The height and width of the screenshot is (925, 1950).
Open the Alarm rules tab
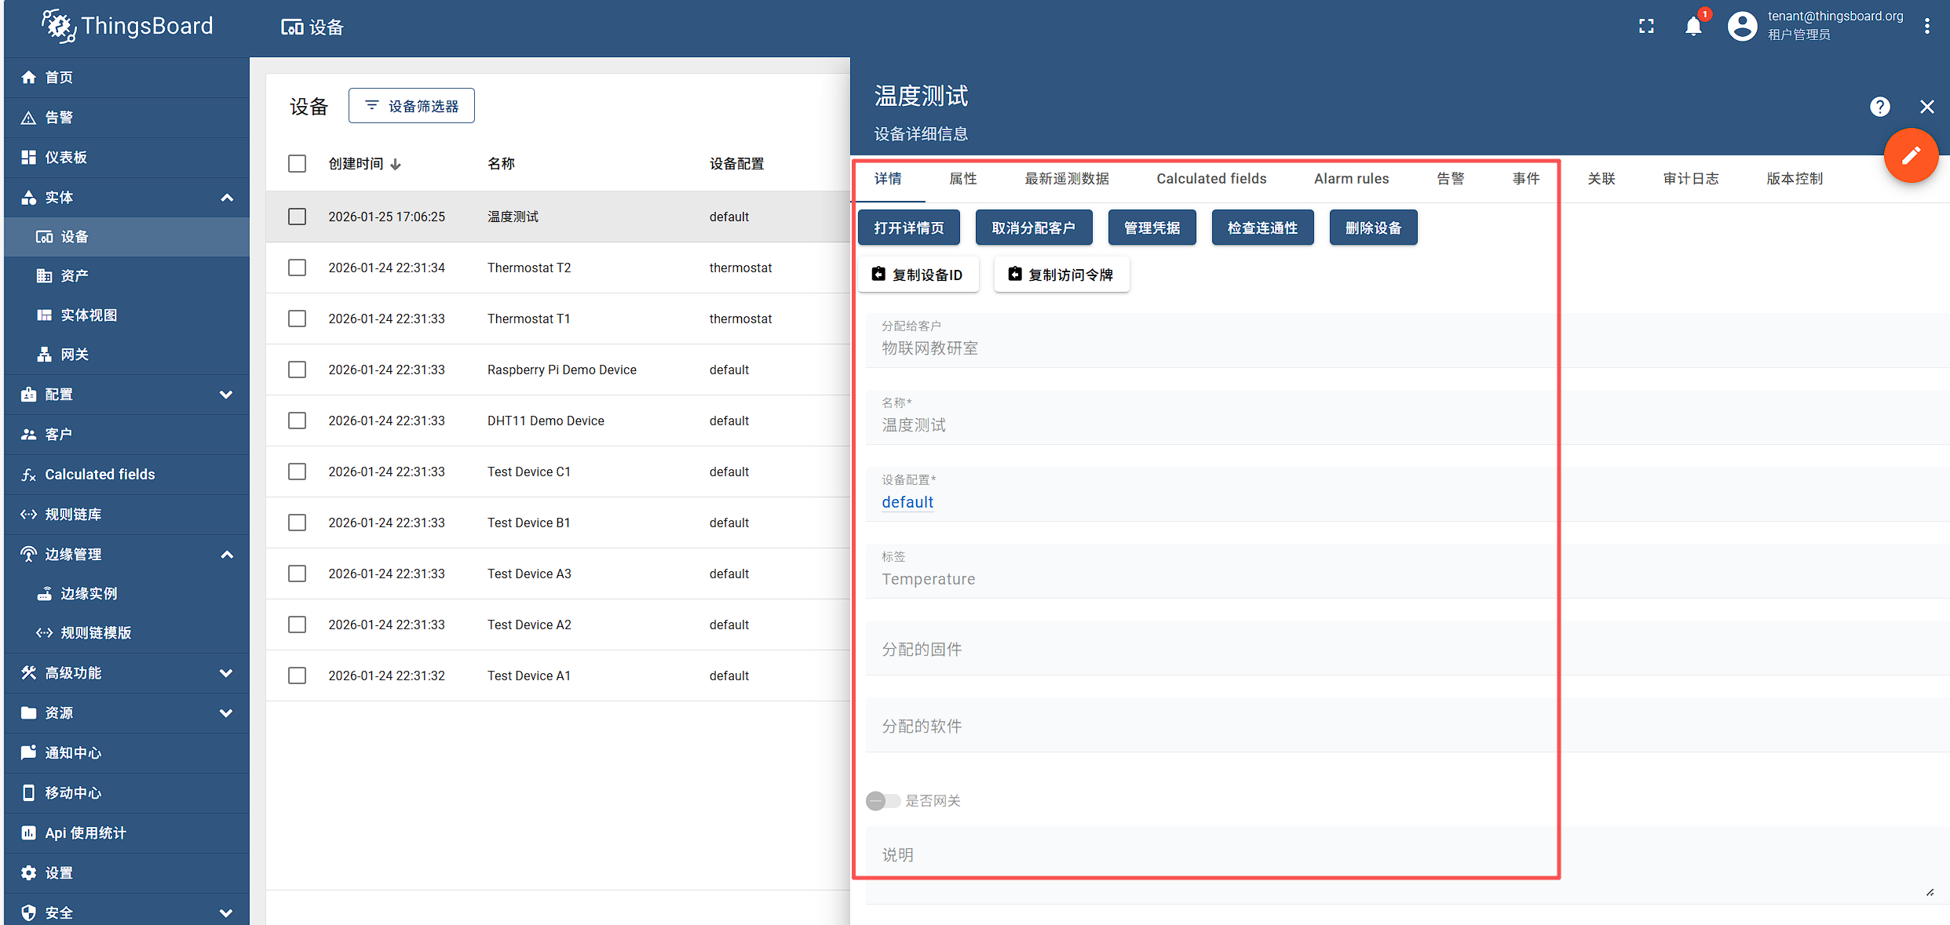click(1350, 179)
